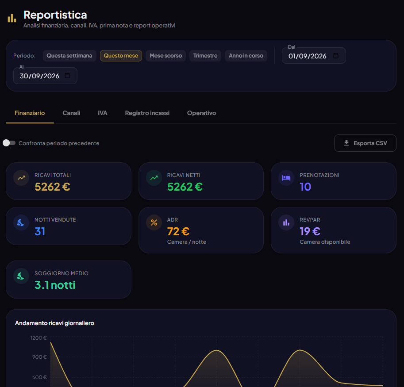
Task: Click the Periodo: label
Action: click(24, 56)
